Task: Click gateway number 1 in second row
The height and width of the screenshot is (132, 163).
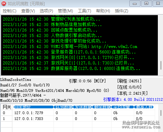Action: coord(4,119)
